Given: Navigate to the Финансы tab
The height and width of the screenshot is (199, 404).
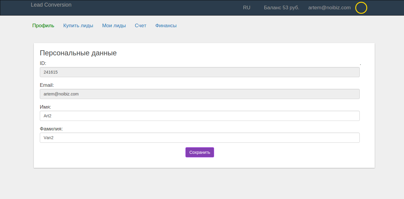Looking at the screenshot, I should tap(166, 26).
